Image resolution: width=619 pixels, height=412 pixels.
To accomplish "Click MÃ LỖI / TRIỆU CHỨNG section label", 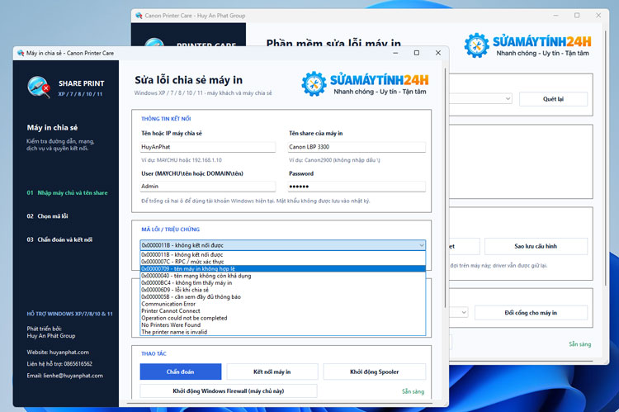I will [171, 229].
